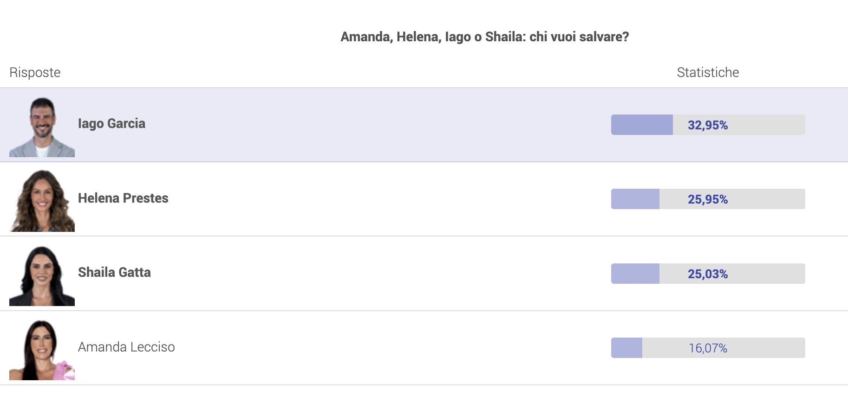This screenshot has height=396, width=848.
Task: Click the 32,95% percentage label
Action: (708, 125)
